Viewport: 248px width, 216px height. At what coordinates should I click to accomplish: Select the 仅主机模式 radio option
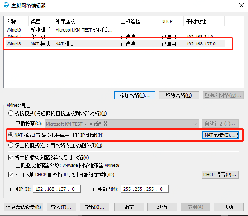click(x=11, y=145)
